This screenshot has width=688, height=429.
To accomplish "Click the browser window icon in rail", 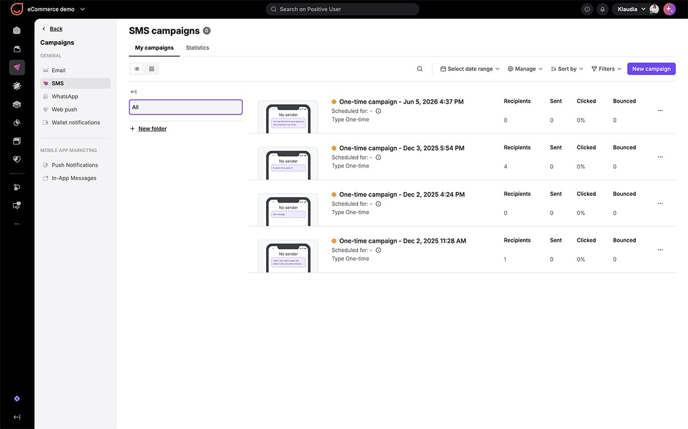I will point(17,141).
